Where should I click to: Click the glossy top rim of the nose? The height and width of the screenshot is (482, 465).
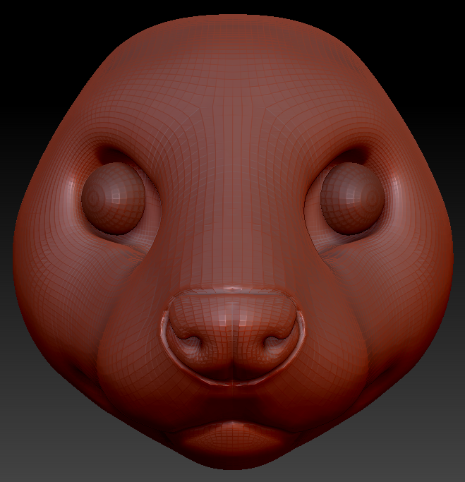point(234,290)
